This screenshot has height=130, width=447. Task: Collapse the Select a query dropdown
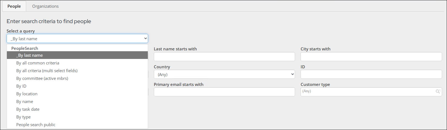pos(77,39)
